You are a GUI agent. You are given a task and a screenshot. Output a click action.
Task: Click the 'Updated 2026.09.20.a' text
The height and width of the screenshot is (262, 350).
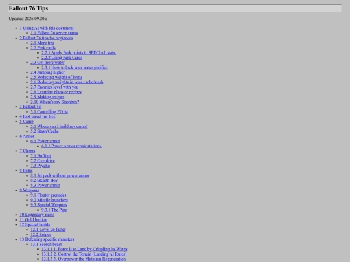28,19
